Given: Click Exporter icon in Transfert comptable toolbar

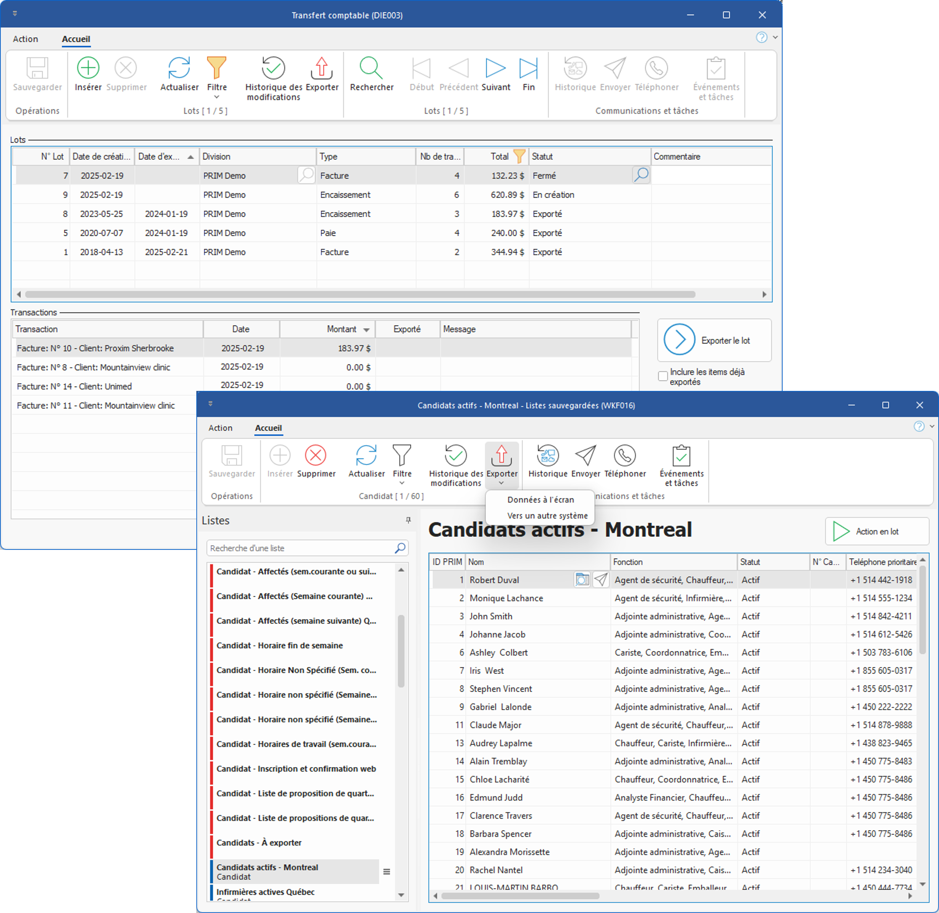Looking at the screenshot, I should 322,68.
